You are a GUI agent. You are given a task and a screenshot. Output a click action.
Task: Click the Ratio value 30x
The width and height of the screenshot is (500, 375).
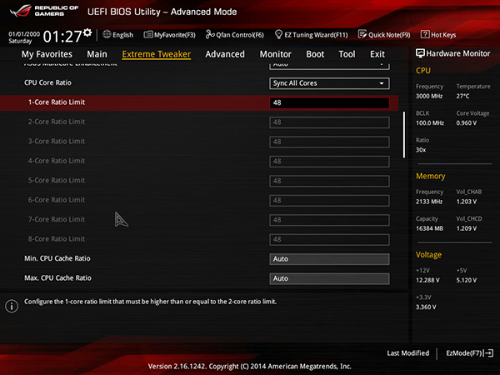pyautogui.click(x=421, y=150)
